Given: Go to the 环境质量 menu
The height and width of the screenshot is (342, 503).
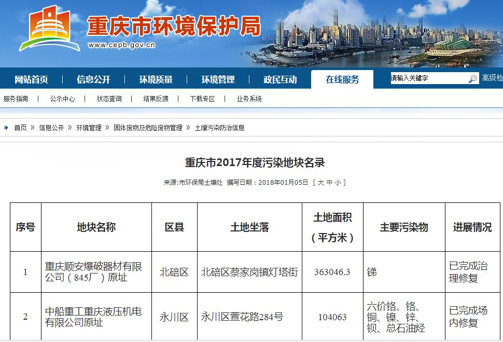Looking at the screenshot, I should (x=156, y=79).
